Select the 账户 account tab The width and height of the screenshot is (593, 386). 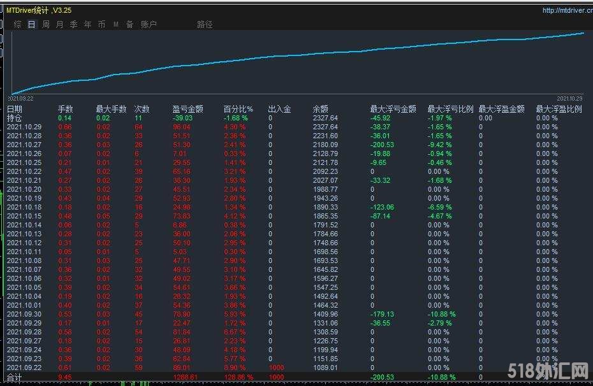click(x=149, y=25)
